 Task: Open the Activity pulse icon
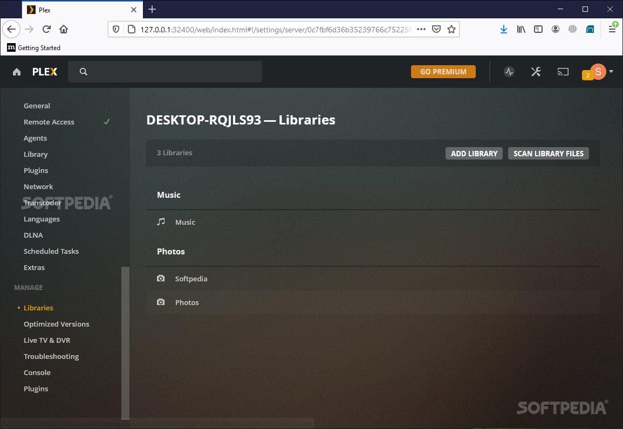(509, 72)
